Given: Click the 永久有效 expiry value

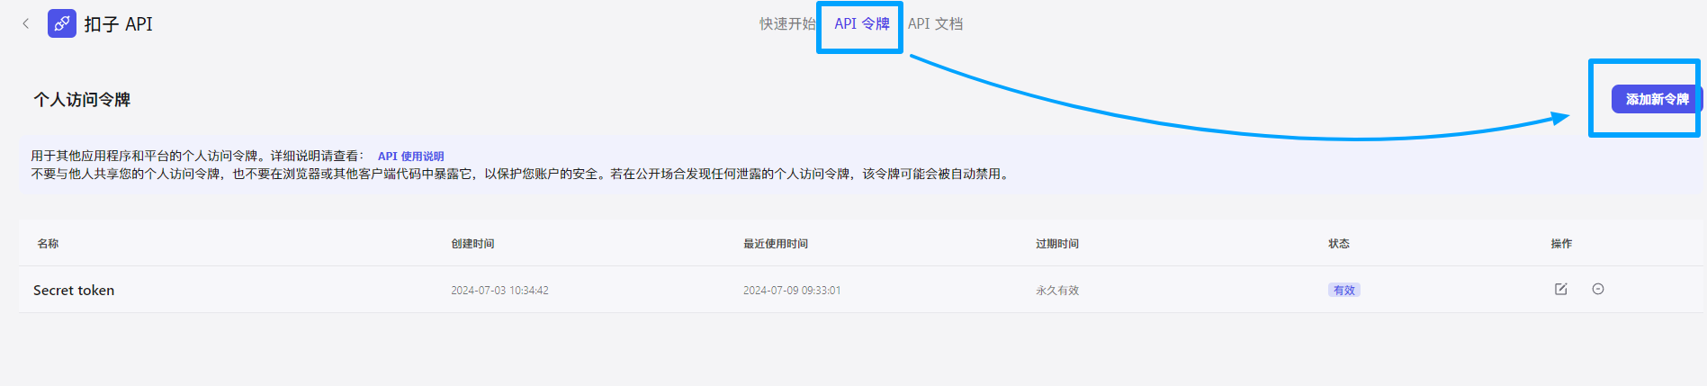Looking at the screenshot, I should click(1057, 290).
